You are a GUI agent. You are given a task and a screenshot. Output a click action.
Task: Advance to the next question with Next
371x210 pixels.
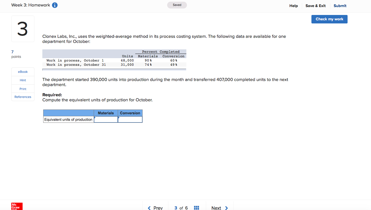click(217, 208)
